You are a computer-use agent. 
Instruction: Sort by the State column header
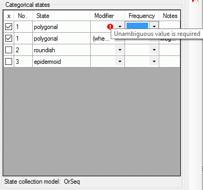61,16
